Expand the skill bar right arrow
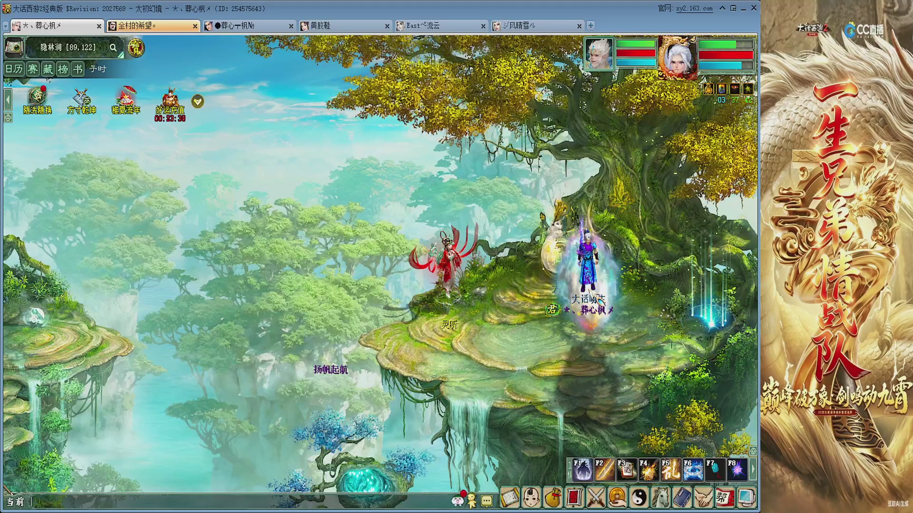Screen dimensions: 913x513 click(x=753, y=470)
